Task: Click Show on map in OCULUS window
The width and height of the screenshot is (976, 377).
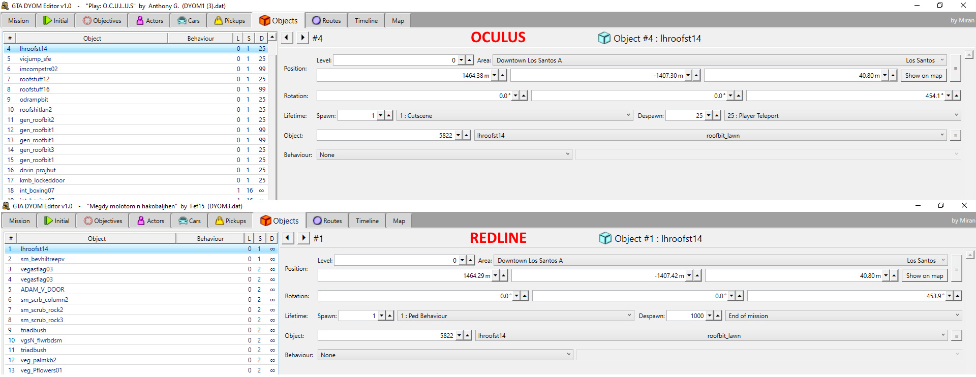Action: point(924,76)
